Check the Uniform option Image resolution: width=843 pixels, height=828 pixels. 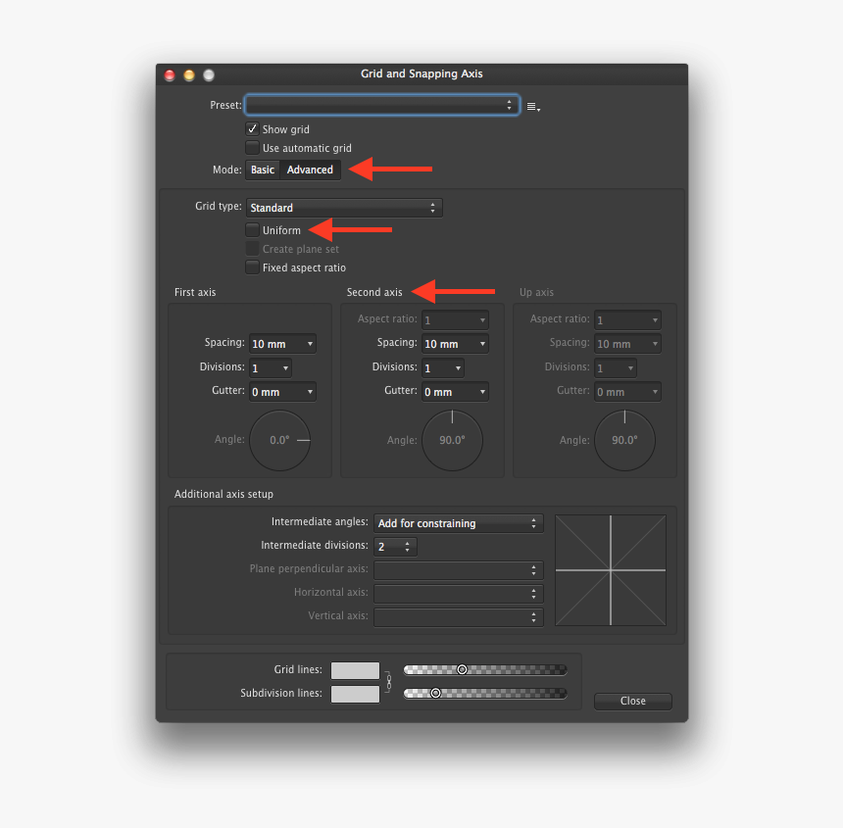coord(253,230)
